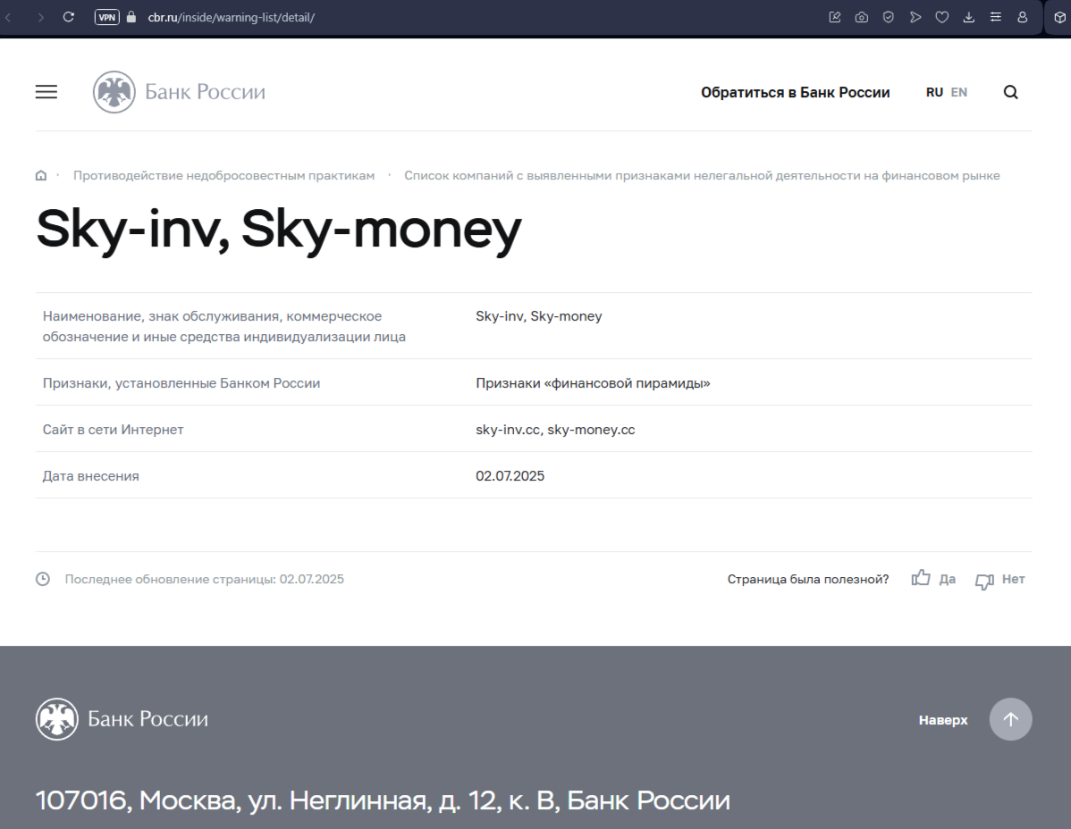
Task: Click 'Признаки, установленные Банком России' label
Action: (181, 382)
